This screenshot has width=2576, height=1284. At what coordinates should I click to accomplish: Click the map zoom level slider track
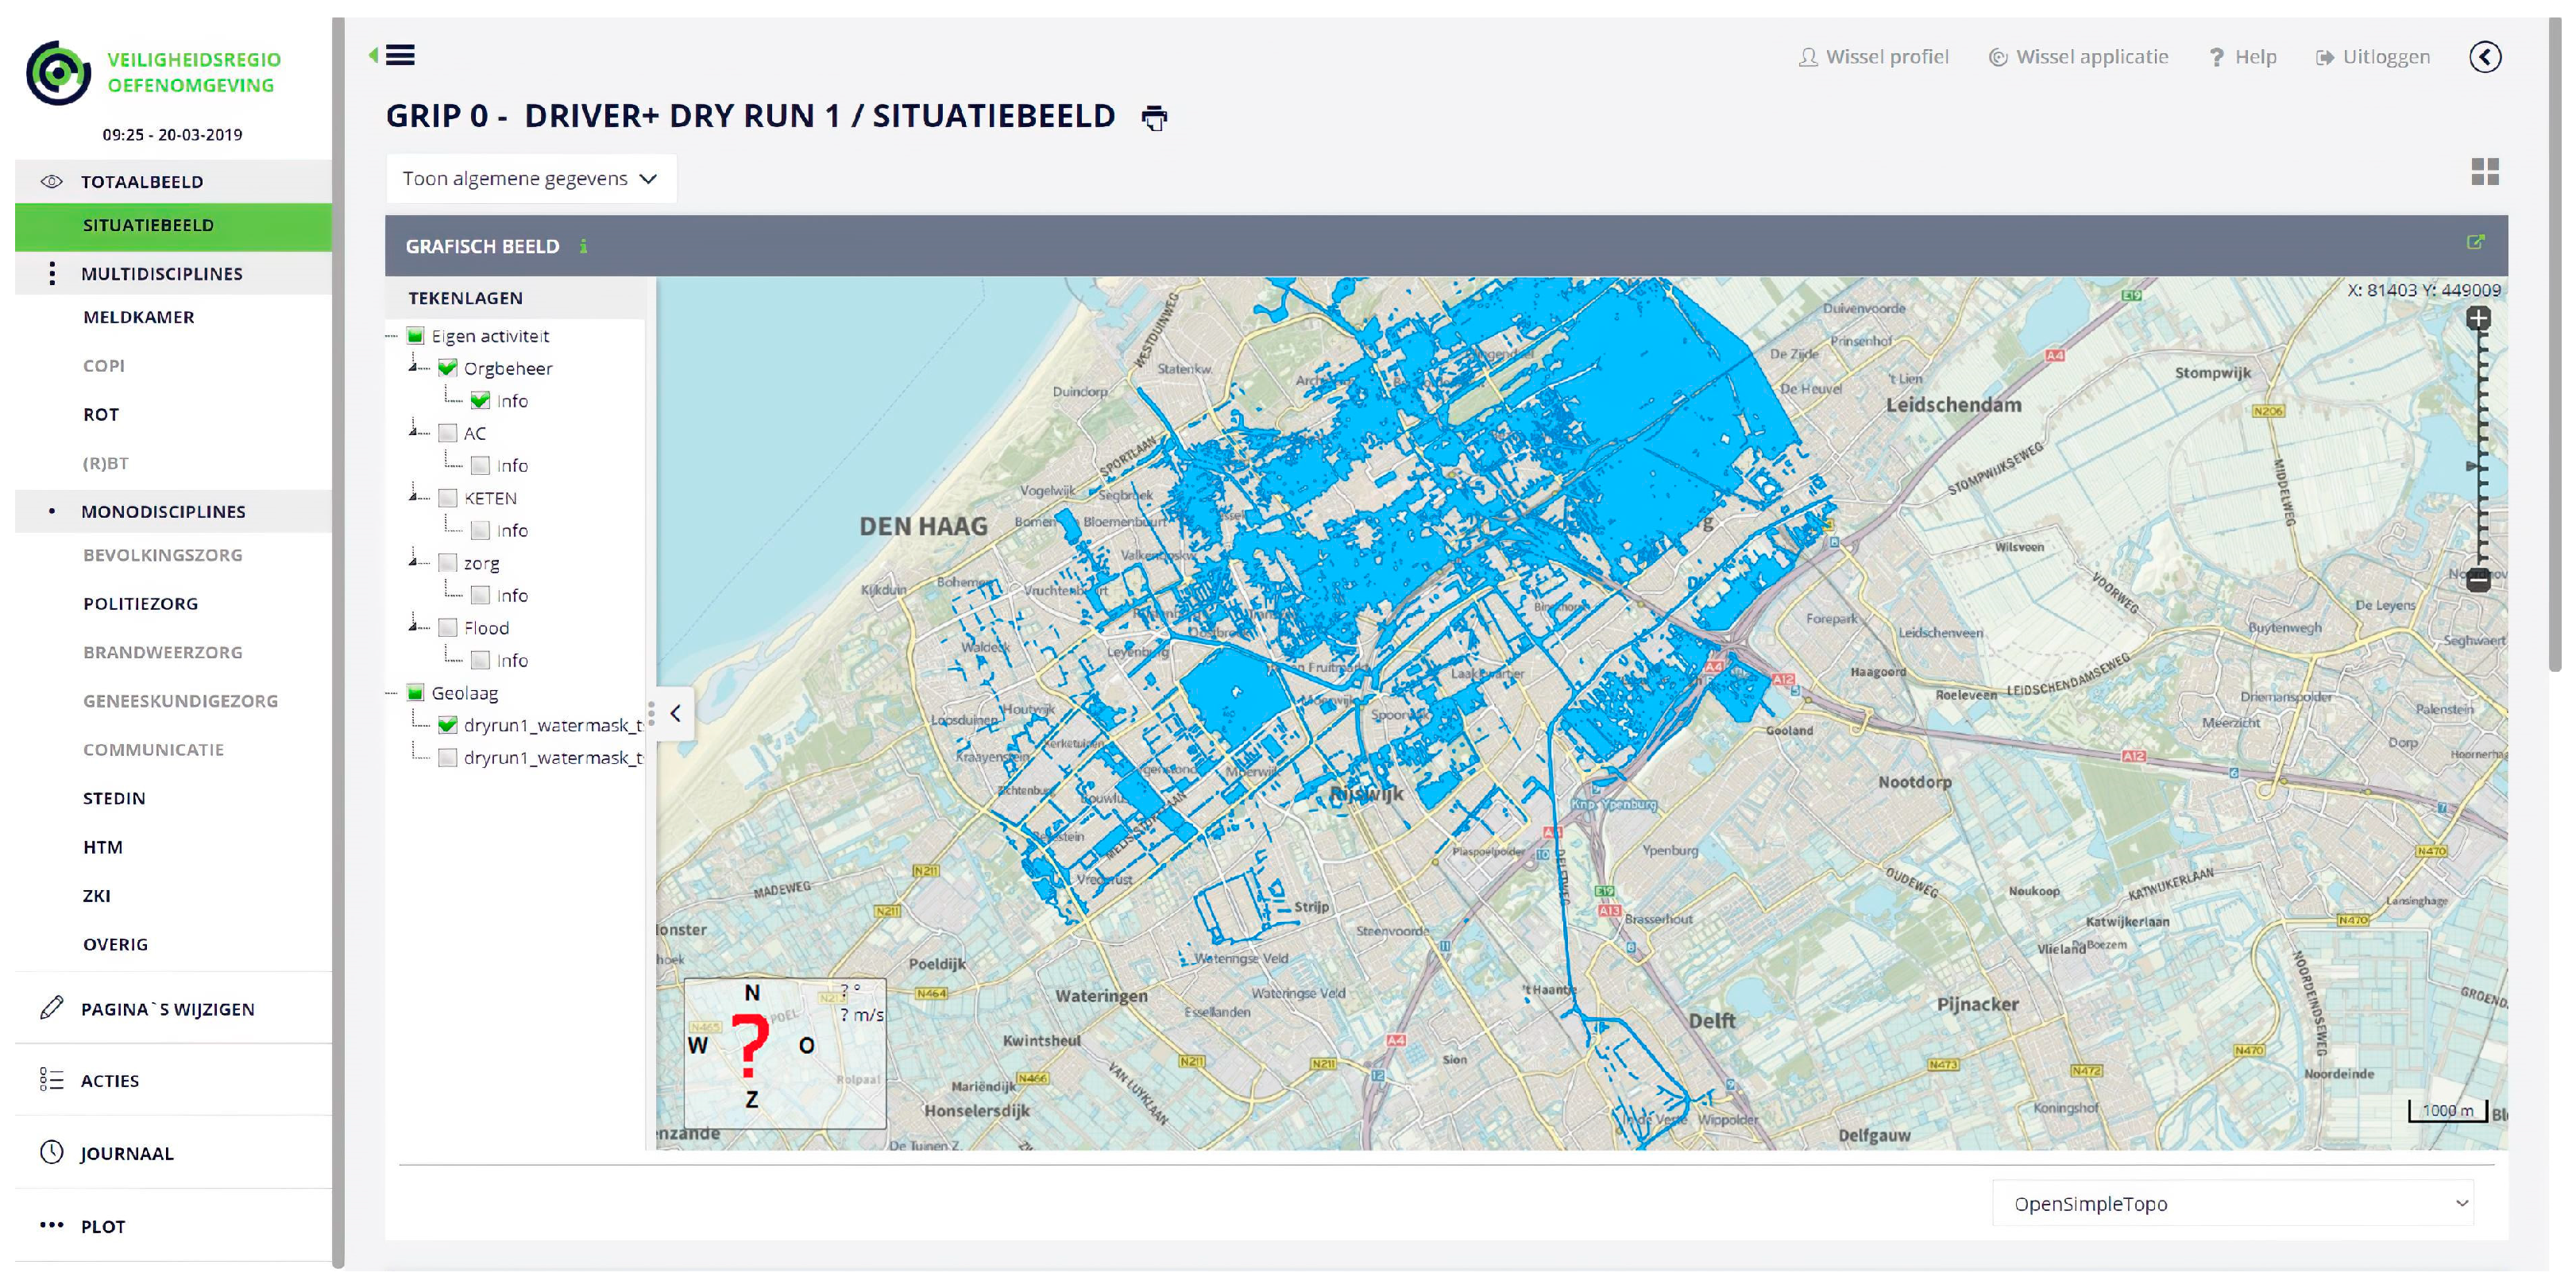pyautogui.click(x=2479, y=450)
